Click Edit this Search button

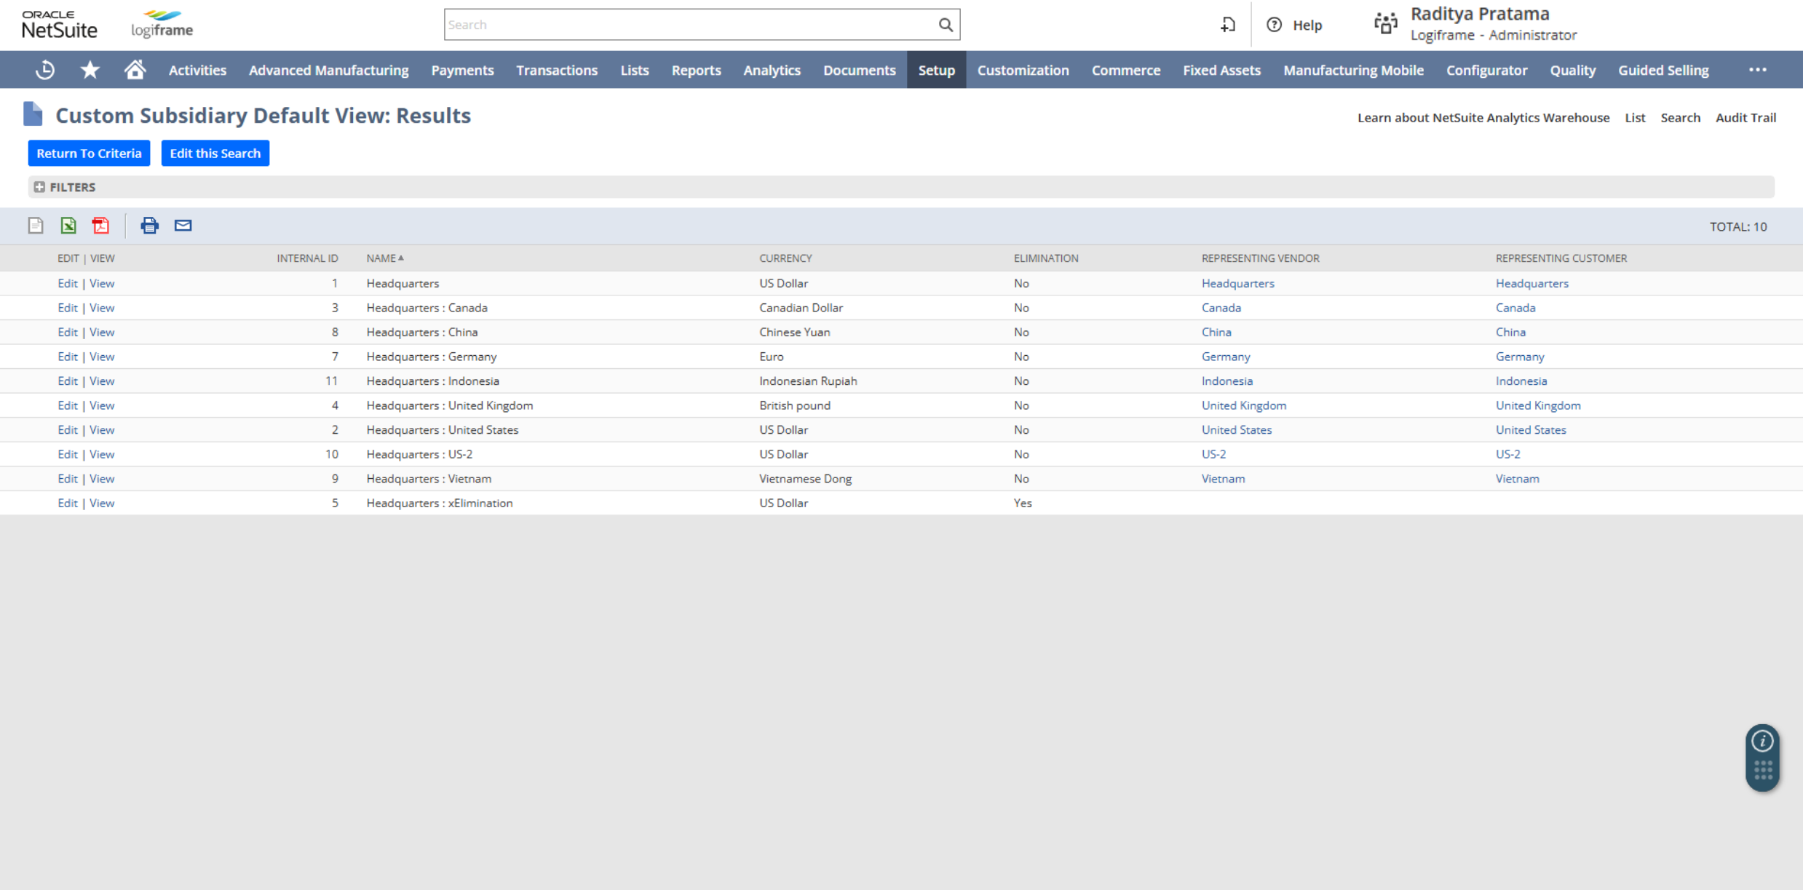tap(214, 153)
